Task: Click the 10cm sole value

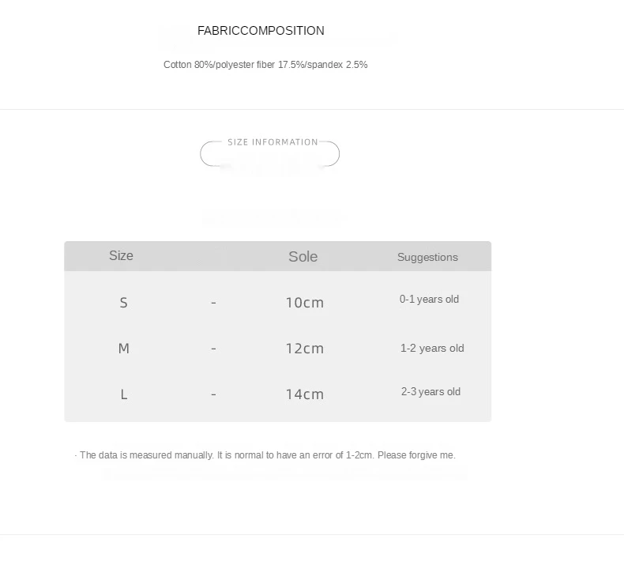Action: (305, 303)
